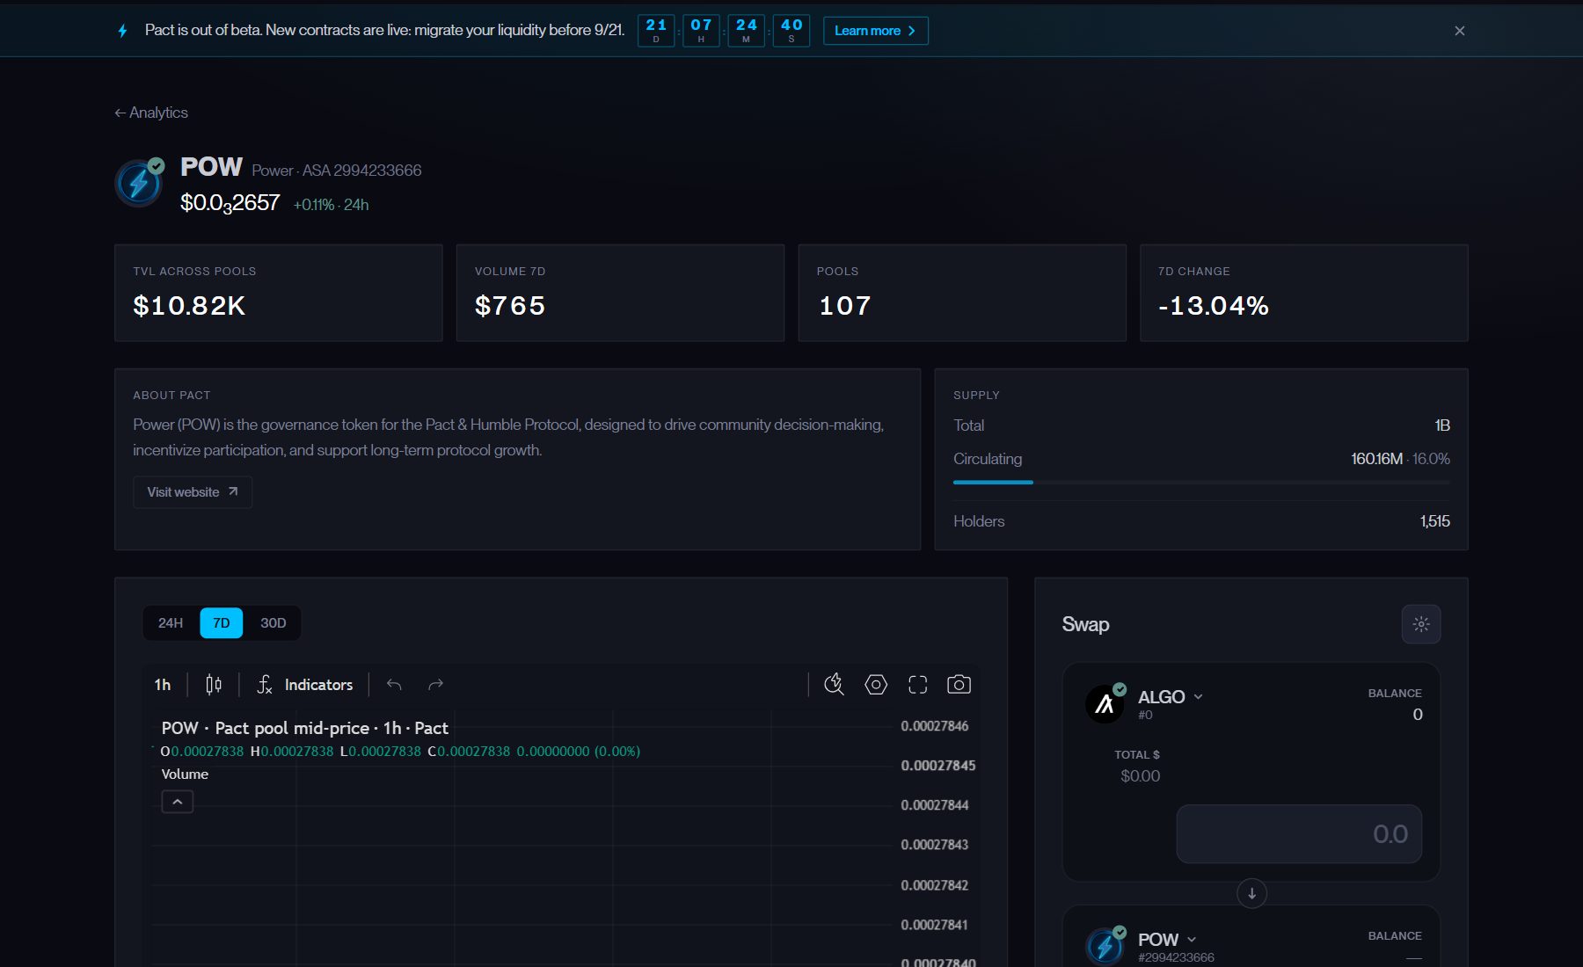This screenshot has width=1583, height=967.
Task: Click the POW price $0.0₃2657
Action: (230, 203)
